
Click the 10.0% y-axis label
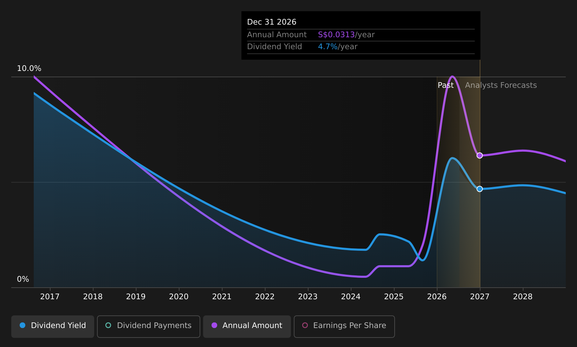[x=29, y=68]
